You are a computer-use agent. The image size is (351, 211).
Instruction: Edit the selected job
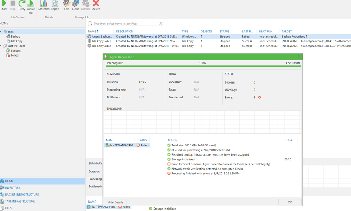click(66, 6)
